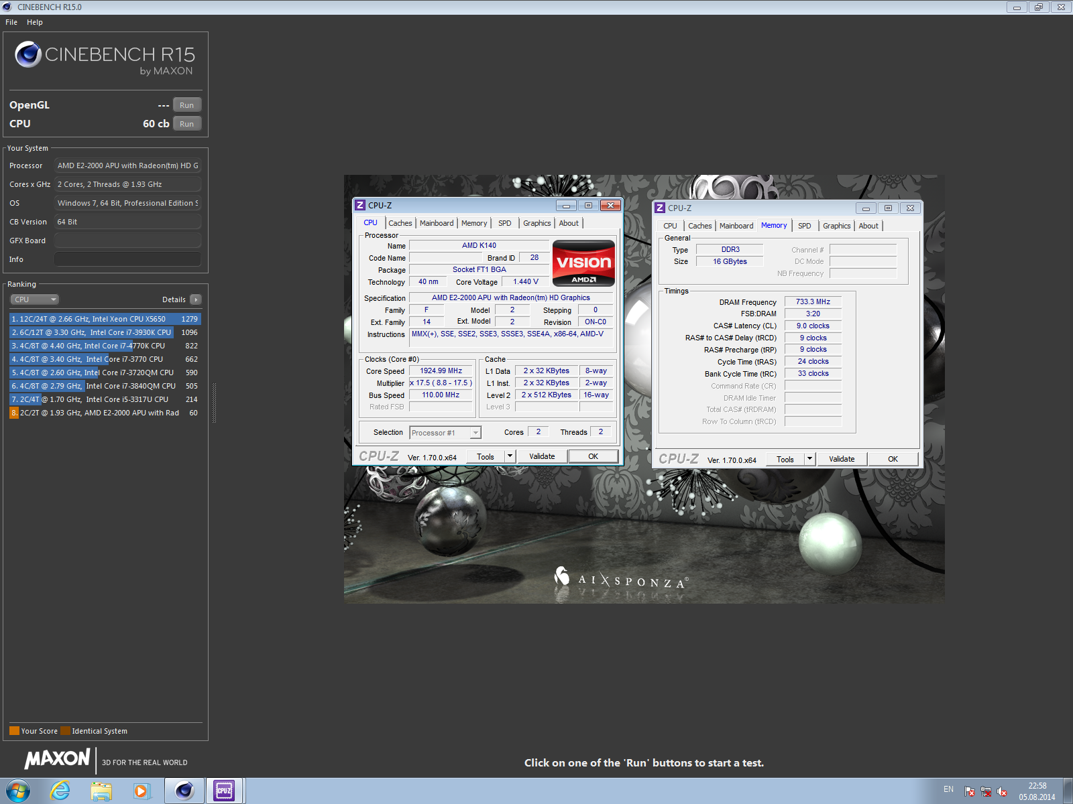Open Windows Explorer folder from taskbar
The height and width of the screenshot is (804, 1073).
coord(101,791)
